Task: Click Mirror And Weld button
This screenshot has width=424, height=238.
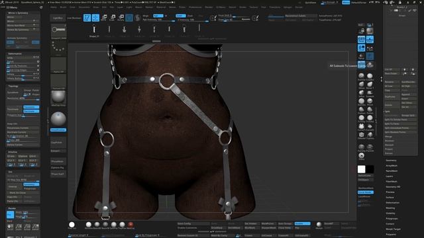Action: click(23, 25)
